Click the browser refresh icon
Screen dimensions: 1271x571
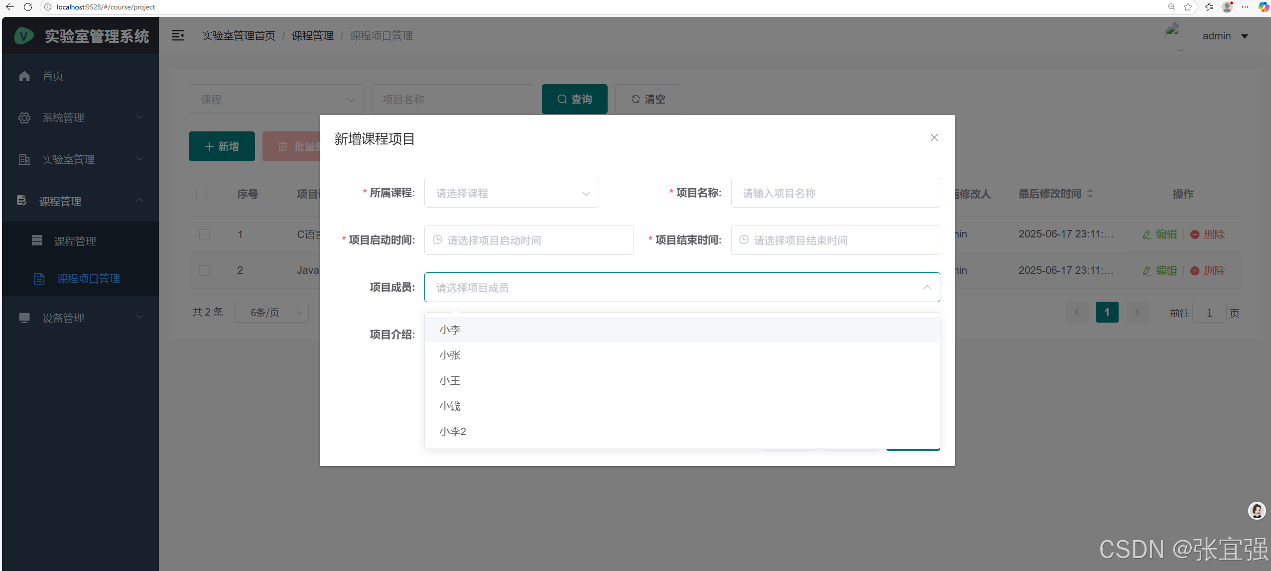pyautogui.click(x=28, y=7)
